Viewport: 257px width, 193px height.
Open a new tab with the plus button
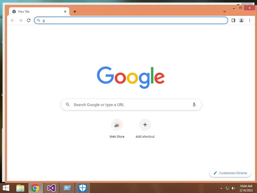pyautogui.click(x=75, y=12)
